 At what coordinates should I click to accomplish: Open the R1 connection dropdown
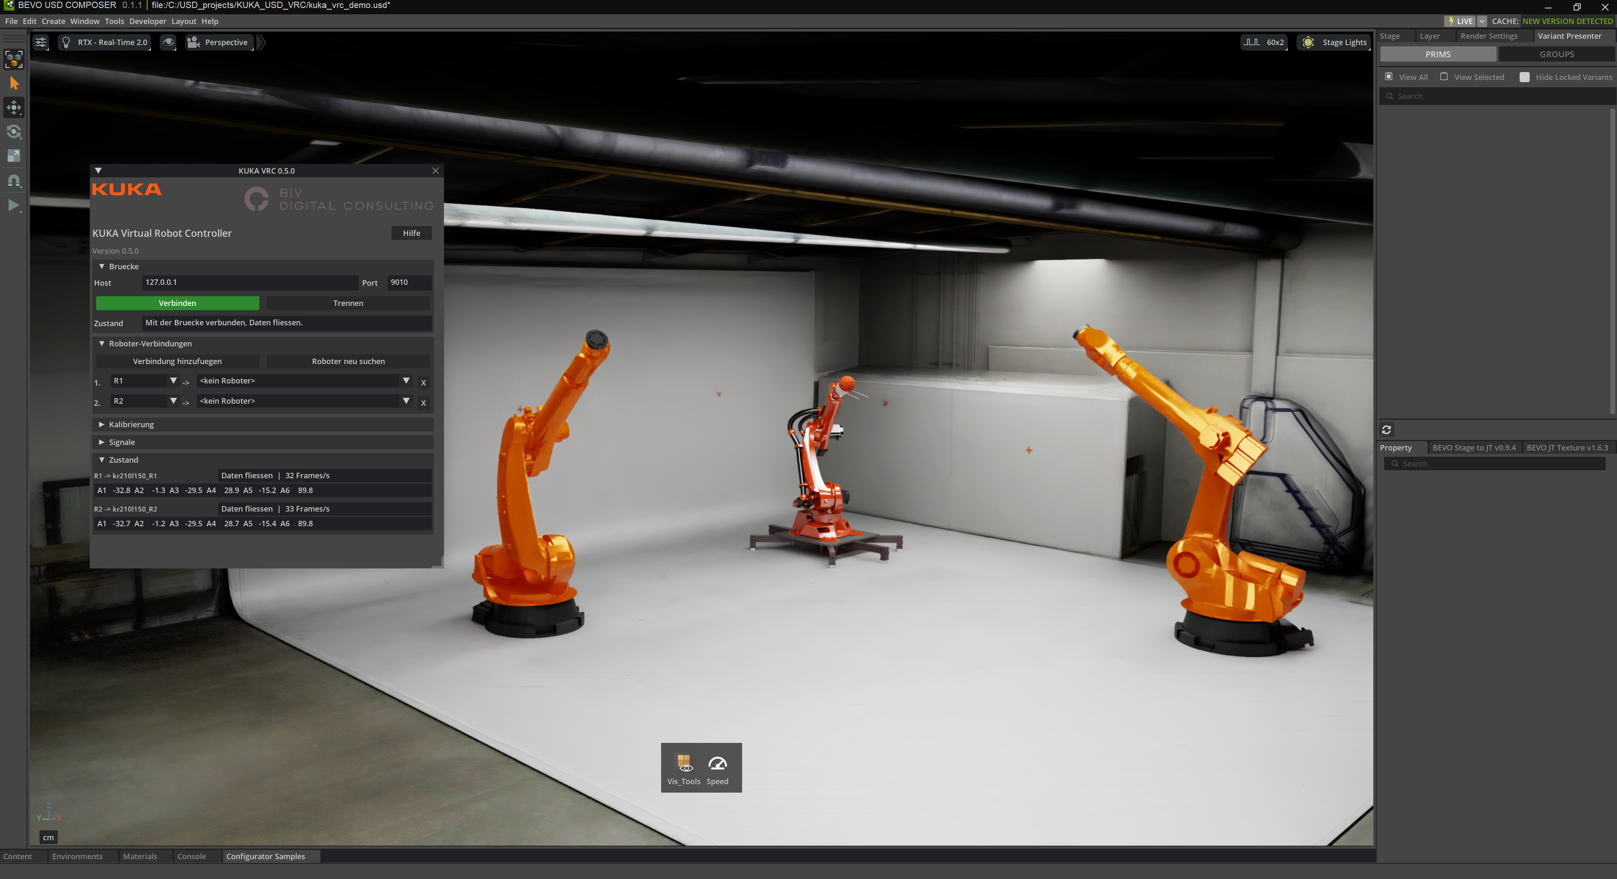click(x=145, y=381)
